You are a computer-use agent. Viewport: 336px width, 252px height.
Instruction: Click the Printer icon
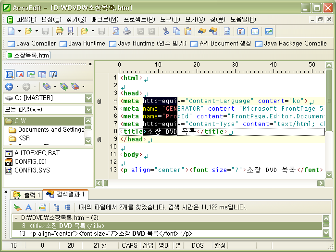[x=127, y=32]
